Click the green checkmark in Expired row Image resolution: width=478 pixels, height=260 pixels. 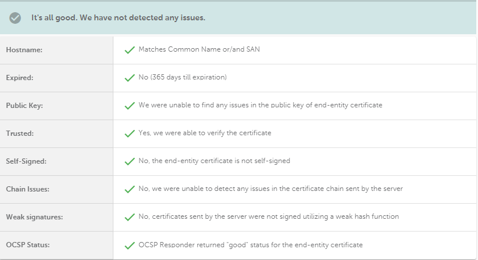tap(130, 78)
